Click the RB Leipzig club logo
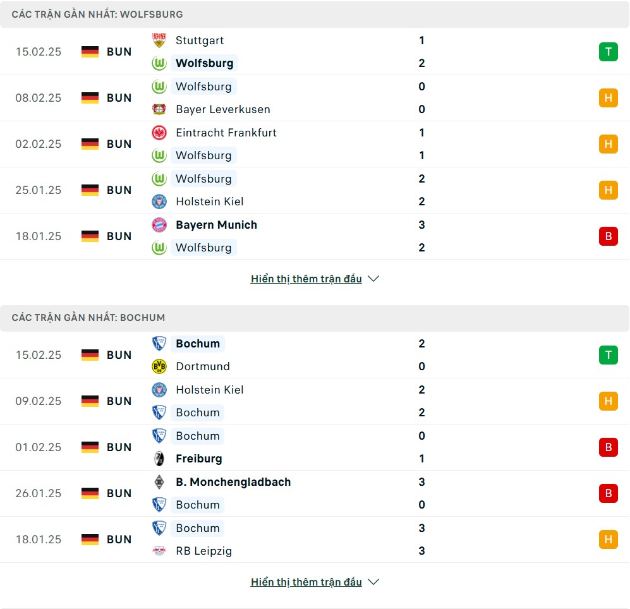This screenshot has height=609, width=630. [x=159, y=551]
